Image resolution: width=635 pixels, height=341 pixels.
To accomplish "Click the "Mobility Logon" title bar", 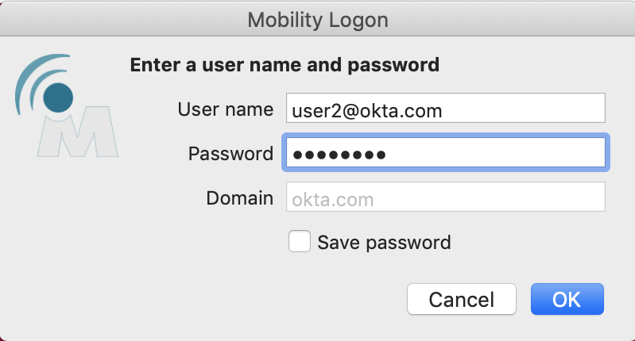I will [x=317, y=19].
